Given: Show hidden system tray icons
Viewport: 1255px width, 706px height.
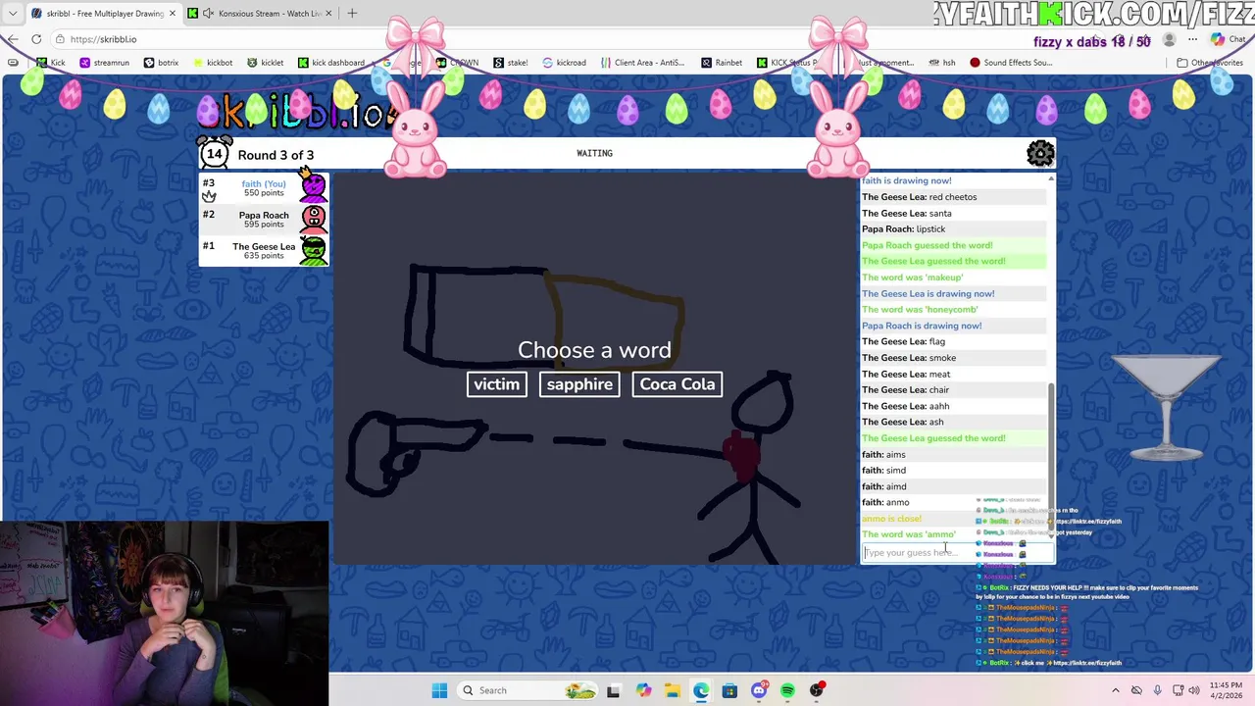Looking at the screenshot, I should click(x=1115, y=690).
